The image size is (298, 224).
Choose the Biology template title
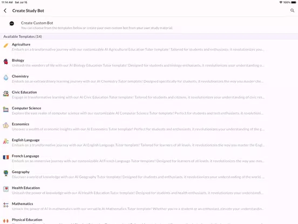point(18,61)
